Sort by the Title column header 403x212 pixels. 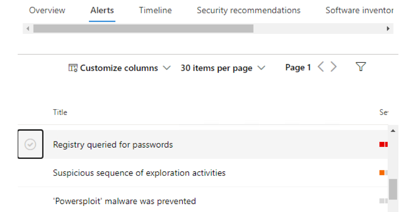tap(60, 112)
